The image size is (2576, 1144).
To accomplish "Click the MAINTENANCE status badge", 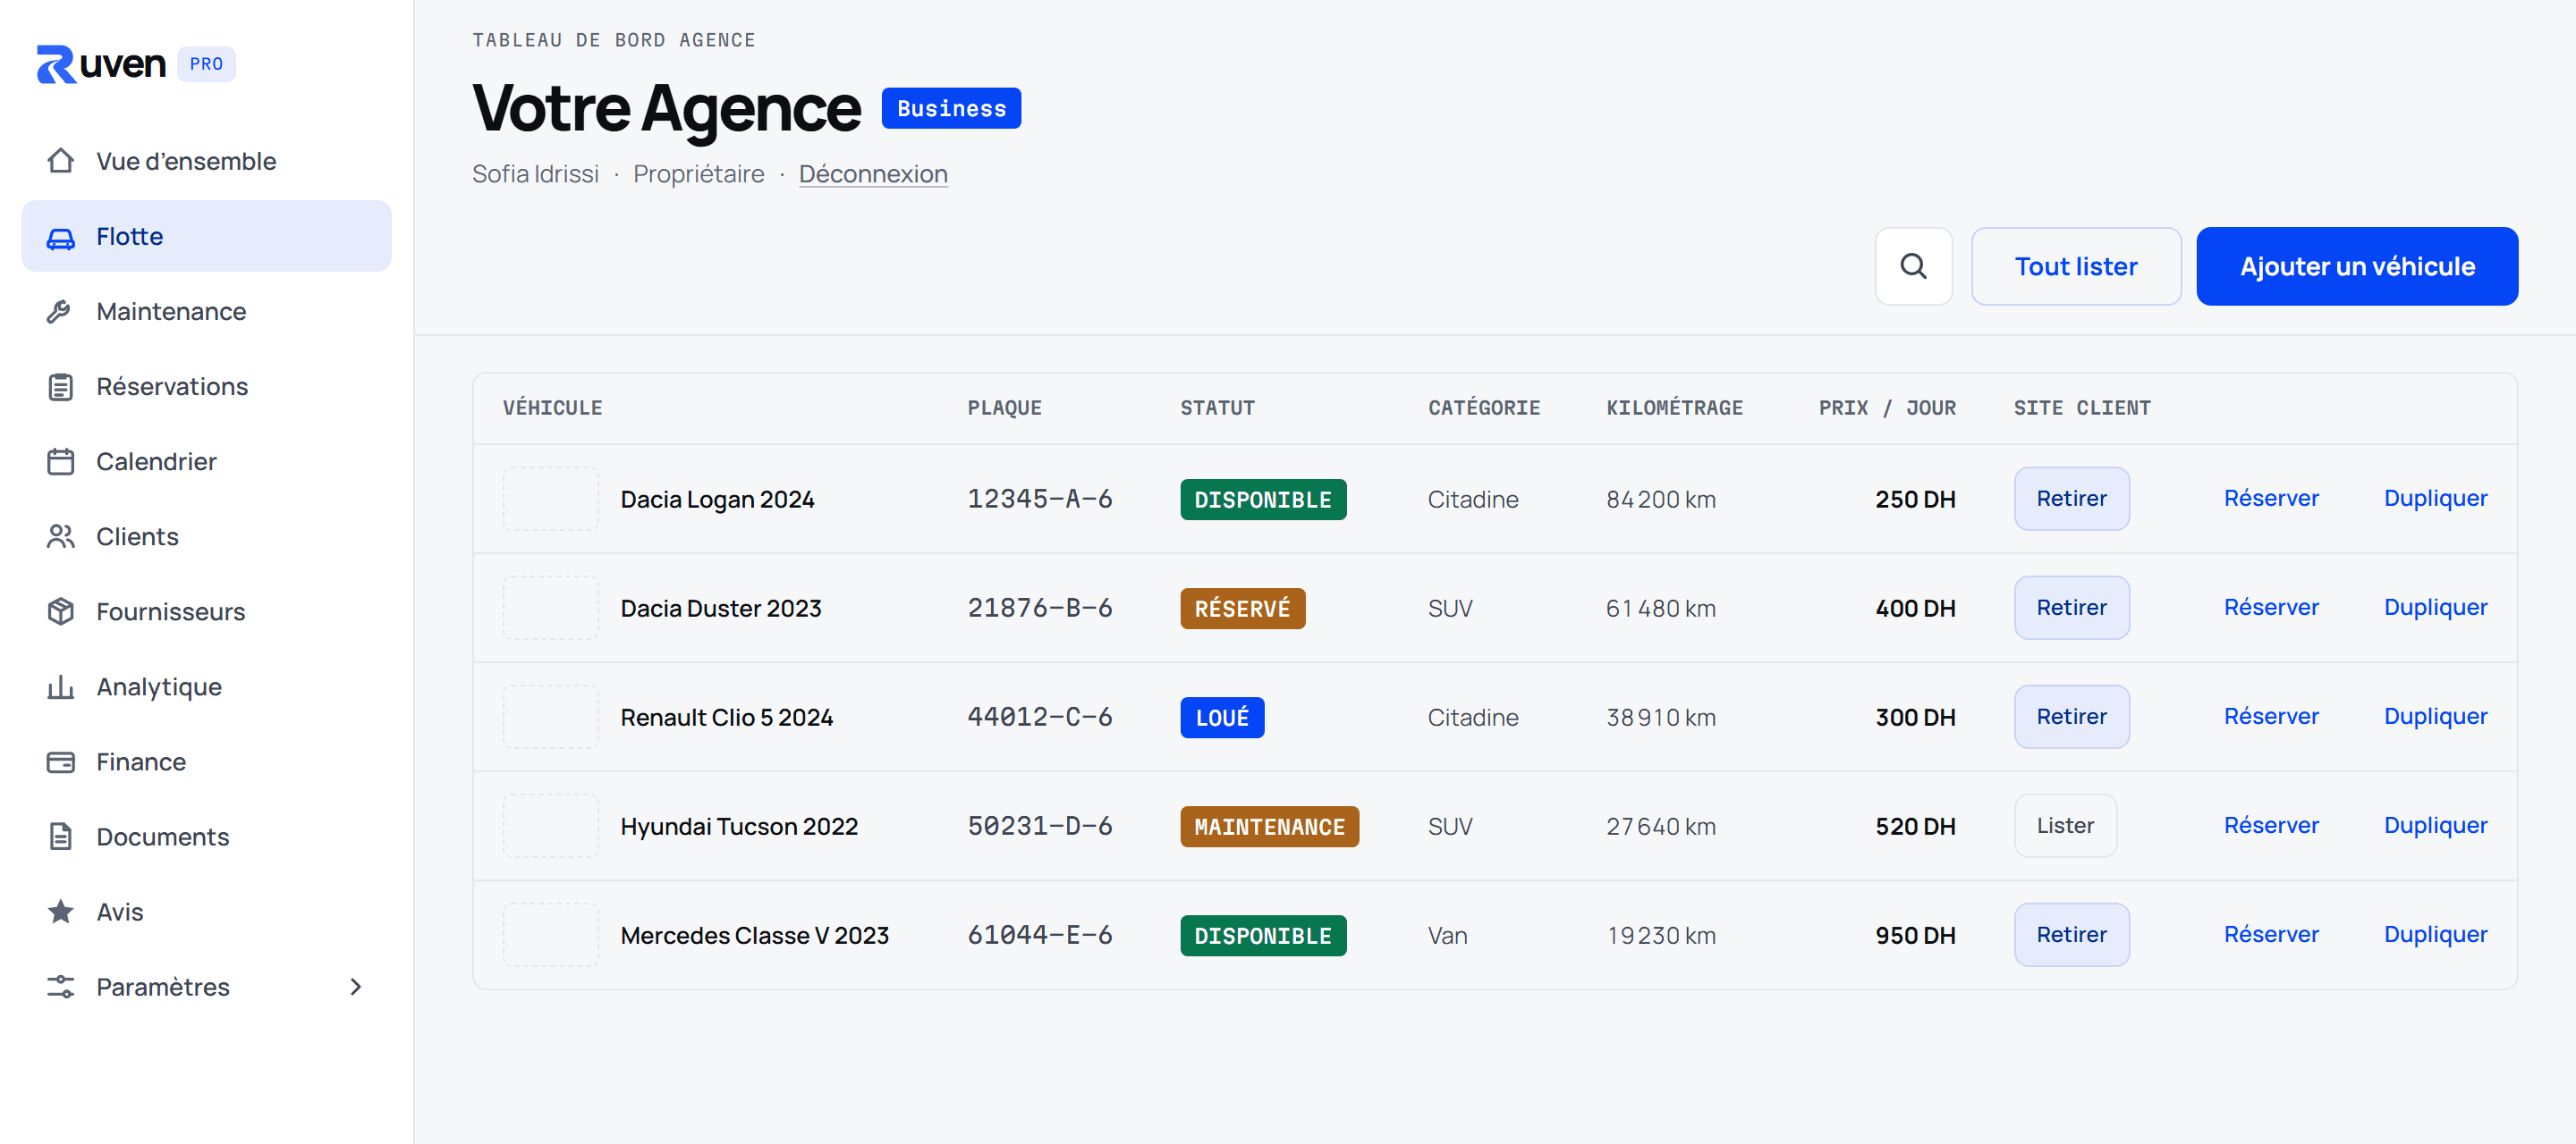I will [x=1269, y=827].
